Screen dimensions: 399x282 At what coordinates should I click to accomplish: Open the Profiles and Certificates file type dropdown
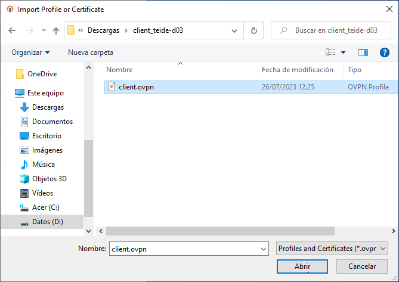click(332, 248)
